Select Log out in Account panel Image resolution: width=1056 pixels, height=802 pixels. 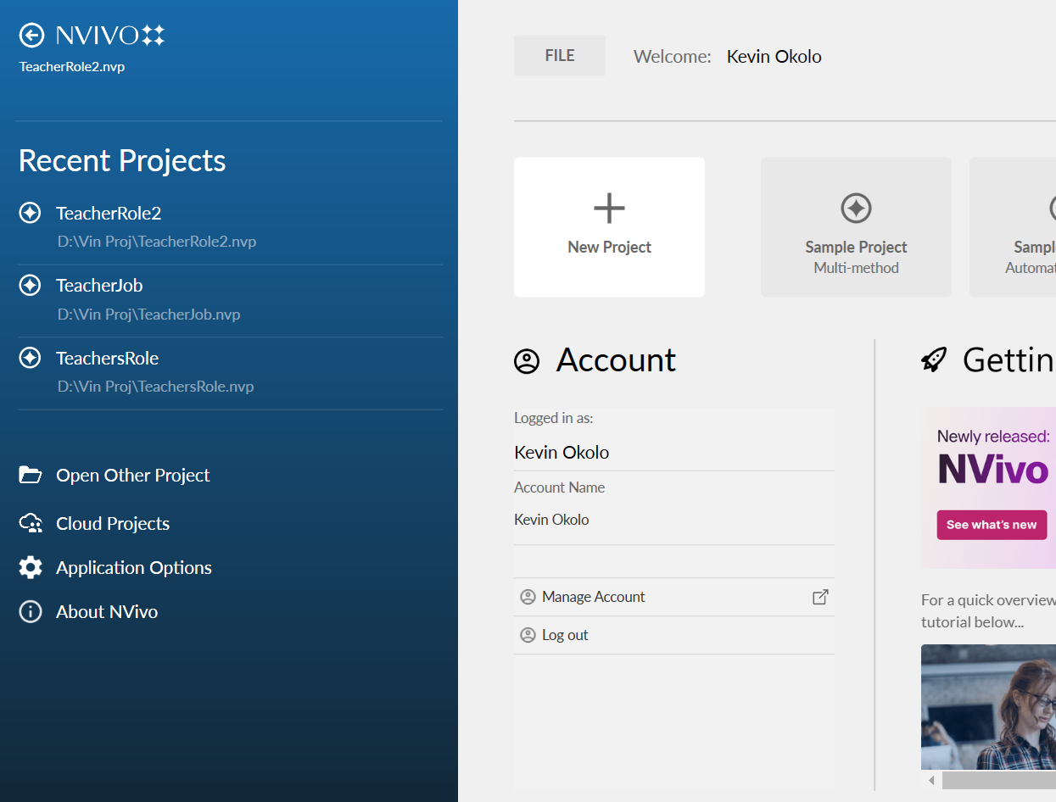[x=565, y=635]
